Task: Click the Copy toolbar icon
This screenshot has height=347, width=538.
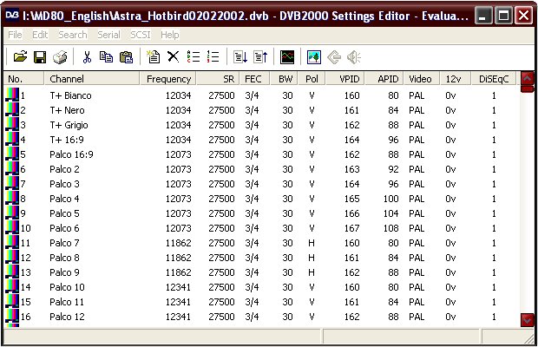Action: [x=106, y=56]
